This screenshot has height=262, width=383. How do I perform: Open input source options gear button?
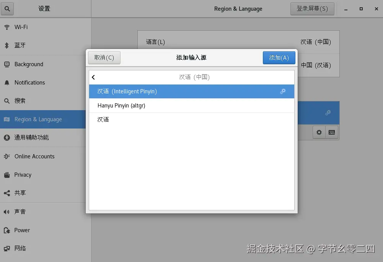[319, 132]
